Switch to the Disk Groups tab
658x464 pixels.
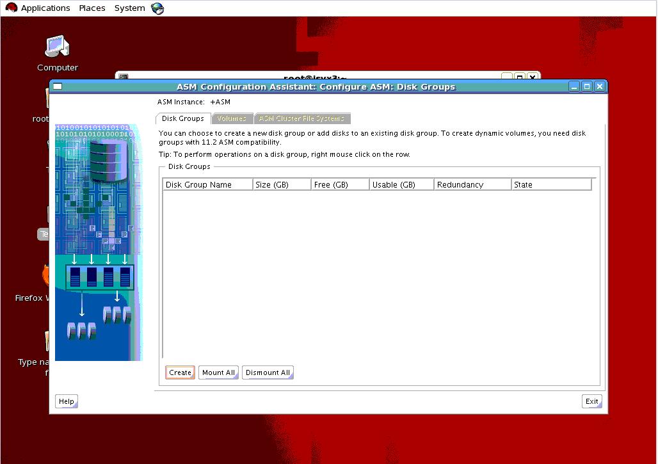click(183, 119)
